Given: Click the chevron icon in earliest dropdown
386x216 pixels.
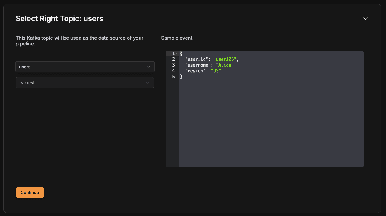Looking at the screenshot, I should [147, 83].
